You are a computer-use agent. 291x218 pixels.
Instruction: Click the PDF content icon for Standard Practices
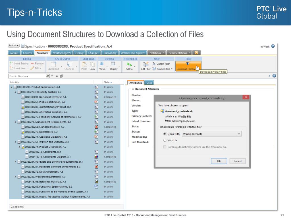(x=97, y=127)
